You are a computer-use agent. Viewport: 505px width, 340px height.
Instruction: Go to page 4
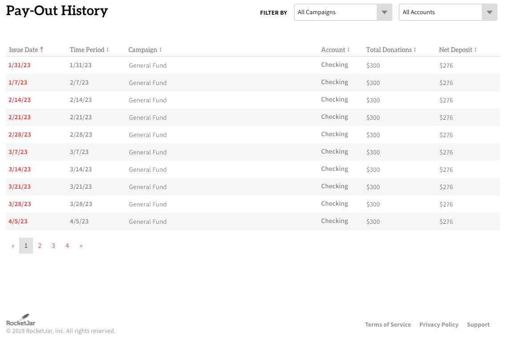point(67,246)
